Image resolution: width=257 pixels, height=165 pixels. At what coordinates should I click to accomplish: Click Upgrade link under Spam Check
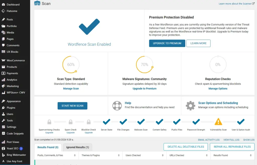coord(71,133)
